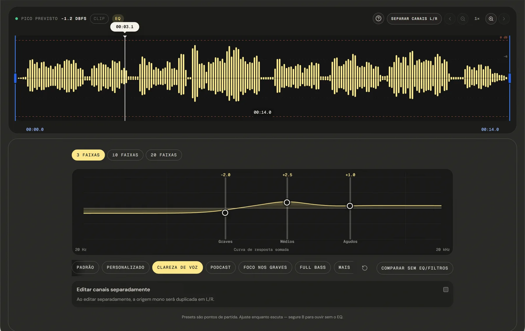This screenshot has height=331, width=525.
Task: Click the +1.0 Agudos gain value
Action: pyautogui.click(x=350, y=175)
